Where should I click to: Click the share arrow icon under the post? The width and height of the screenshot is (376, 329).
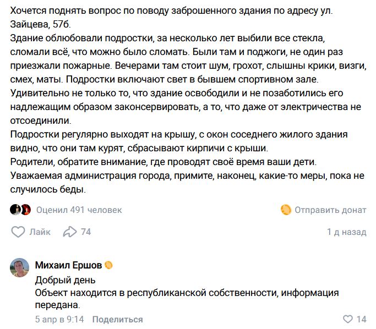pos(70,232)
